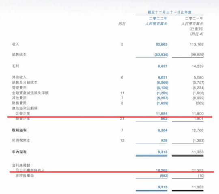
Task: Click note number 6 in 其他收入 row
Action: click(x=122, y=78)
